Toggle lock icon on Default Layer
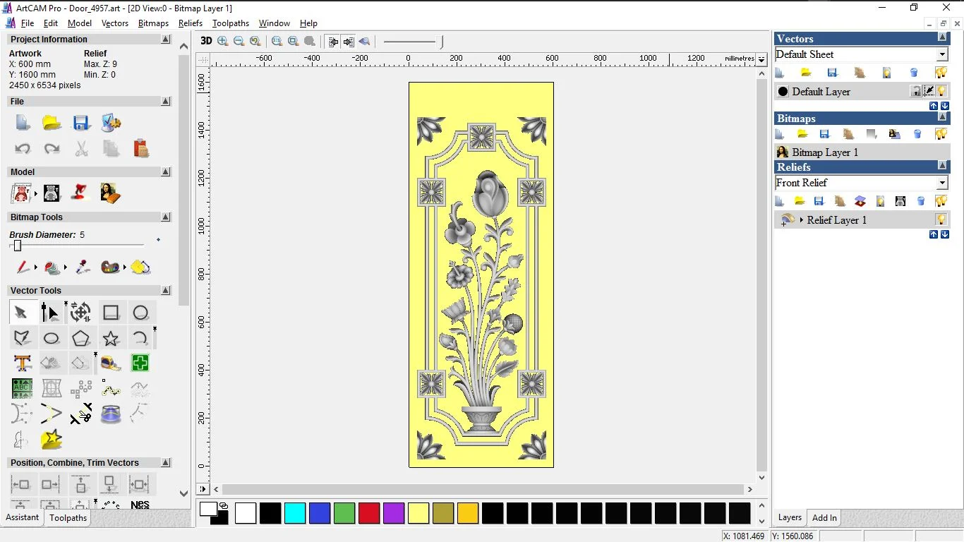Viewport: 964px width, 542px height. click(915, 92)
